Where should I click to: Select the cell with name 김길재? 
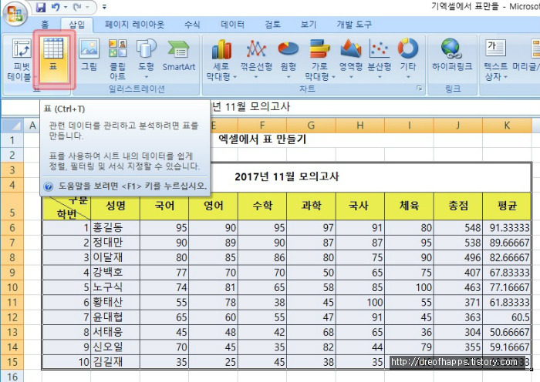click(116, 362)
